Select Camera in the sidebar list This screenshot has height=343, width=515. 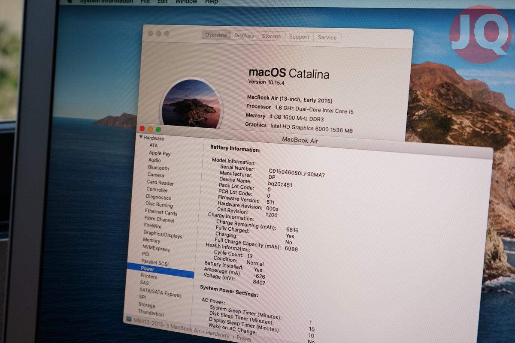coord(156,175)
